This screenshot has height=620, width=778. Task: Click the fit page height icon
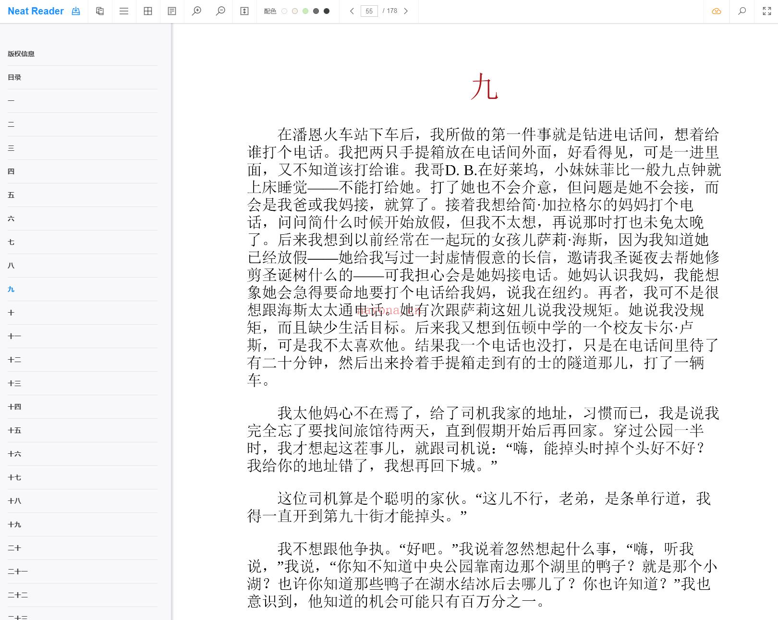(244, 11)
